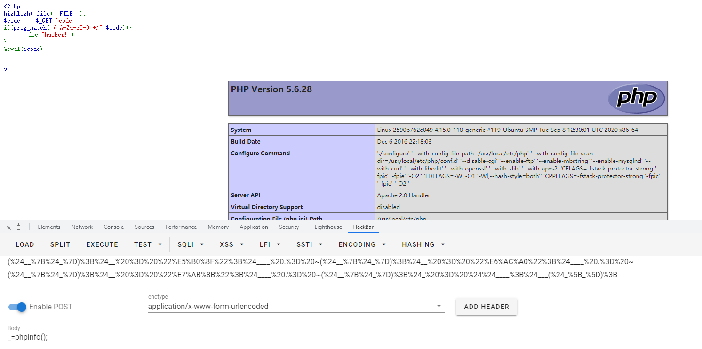
Task: Click the LOAD button in HackBar
Action: [x=25, y=244]
